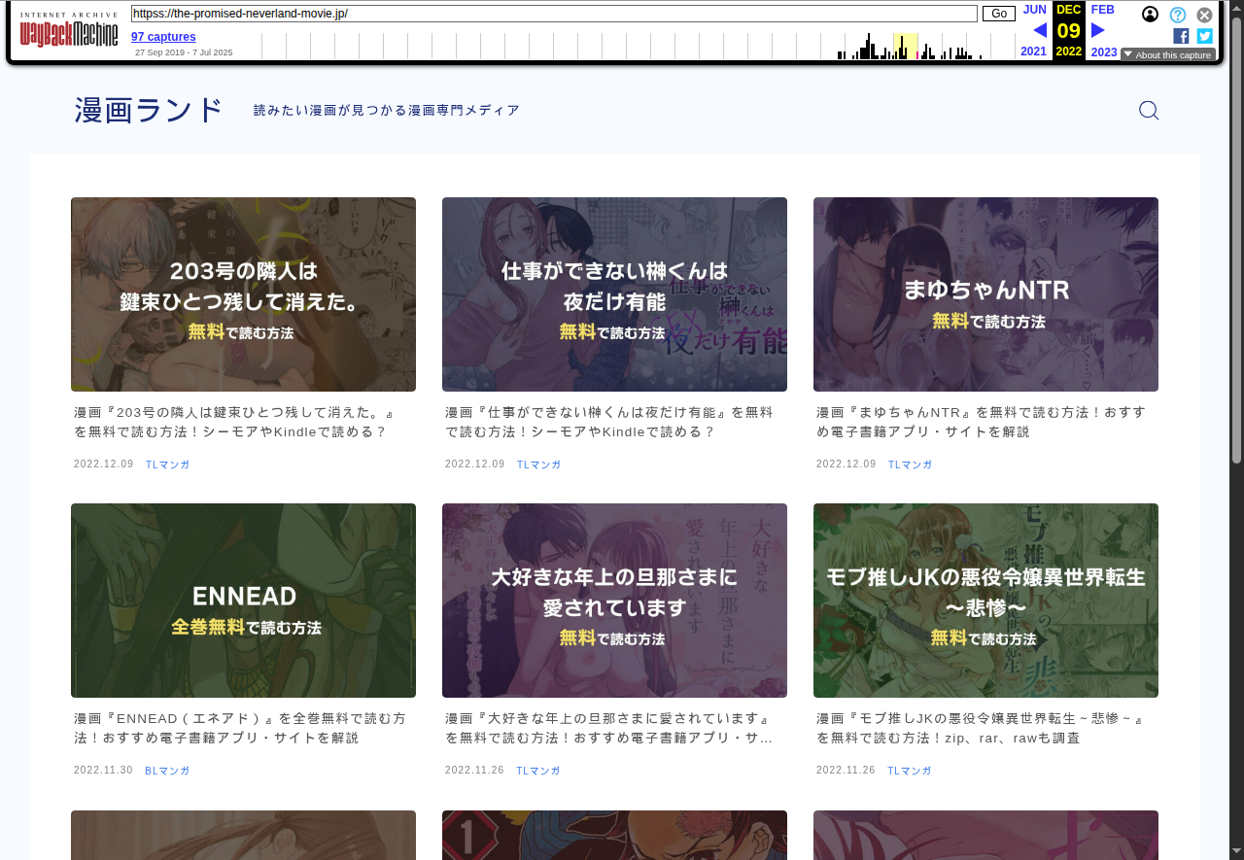Select the BLマンガ category tag

(x=167, y=771)
